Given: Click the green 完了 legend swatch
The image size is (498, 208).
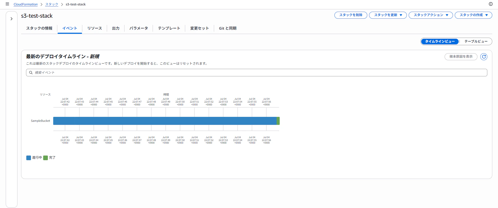Looking at the screenshot, I should pos(46,158).
